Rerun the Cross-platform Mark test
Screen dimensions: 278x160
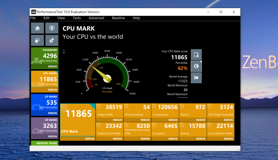(x=228, y=139)
